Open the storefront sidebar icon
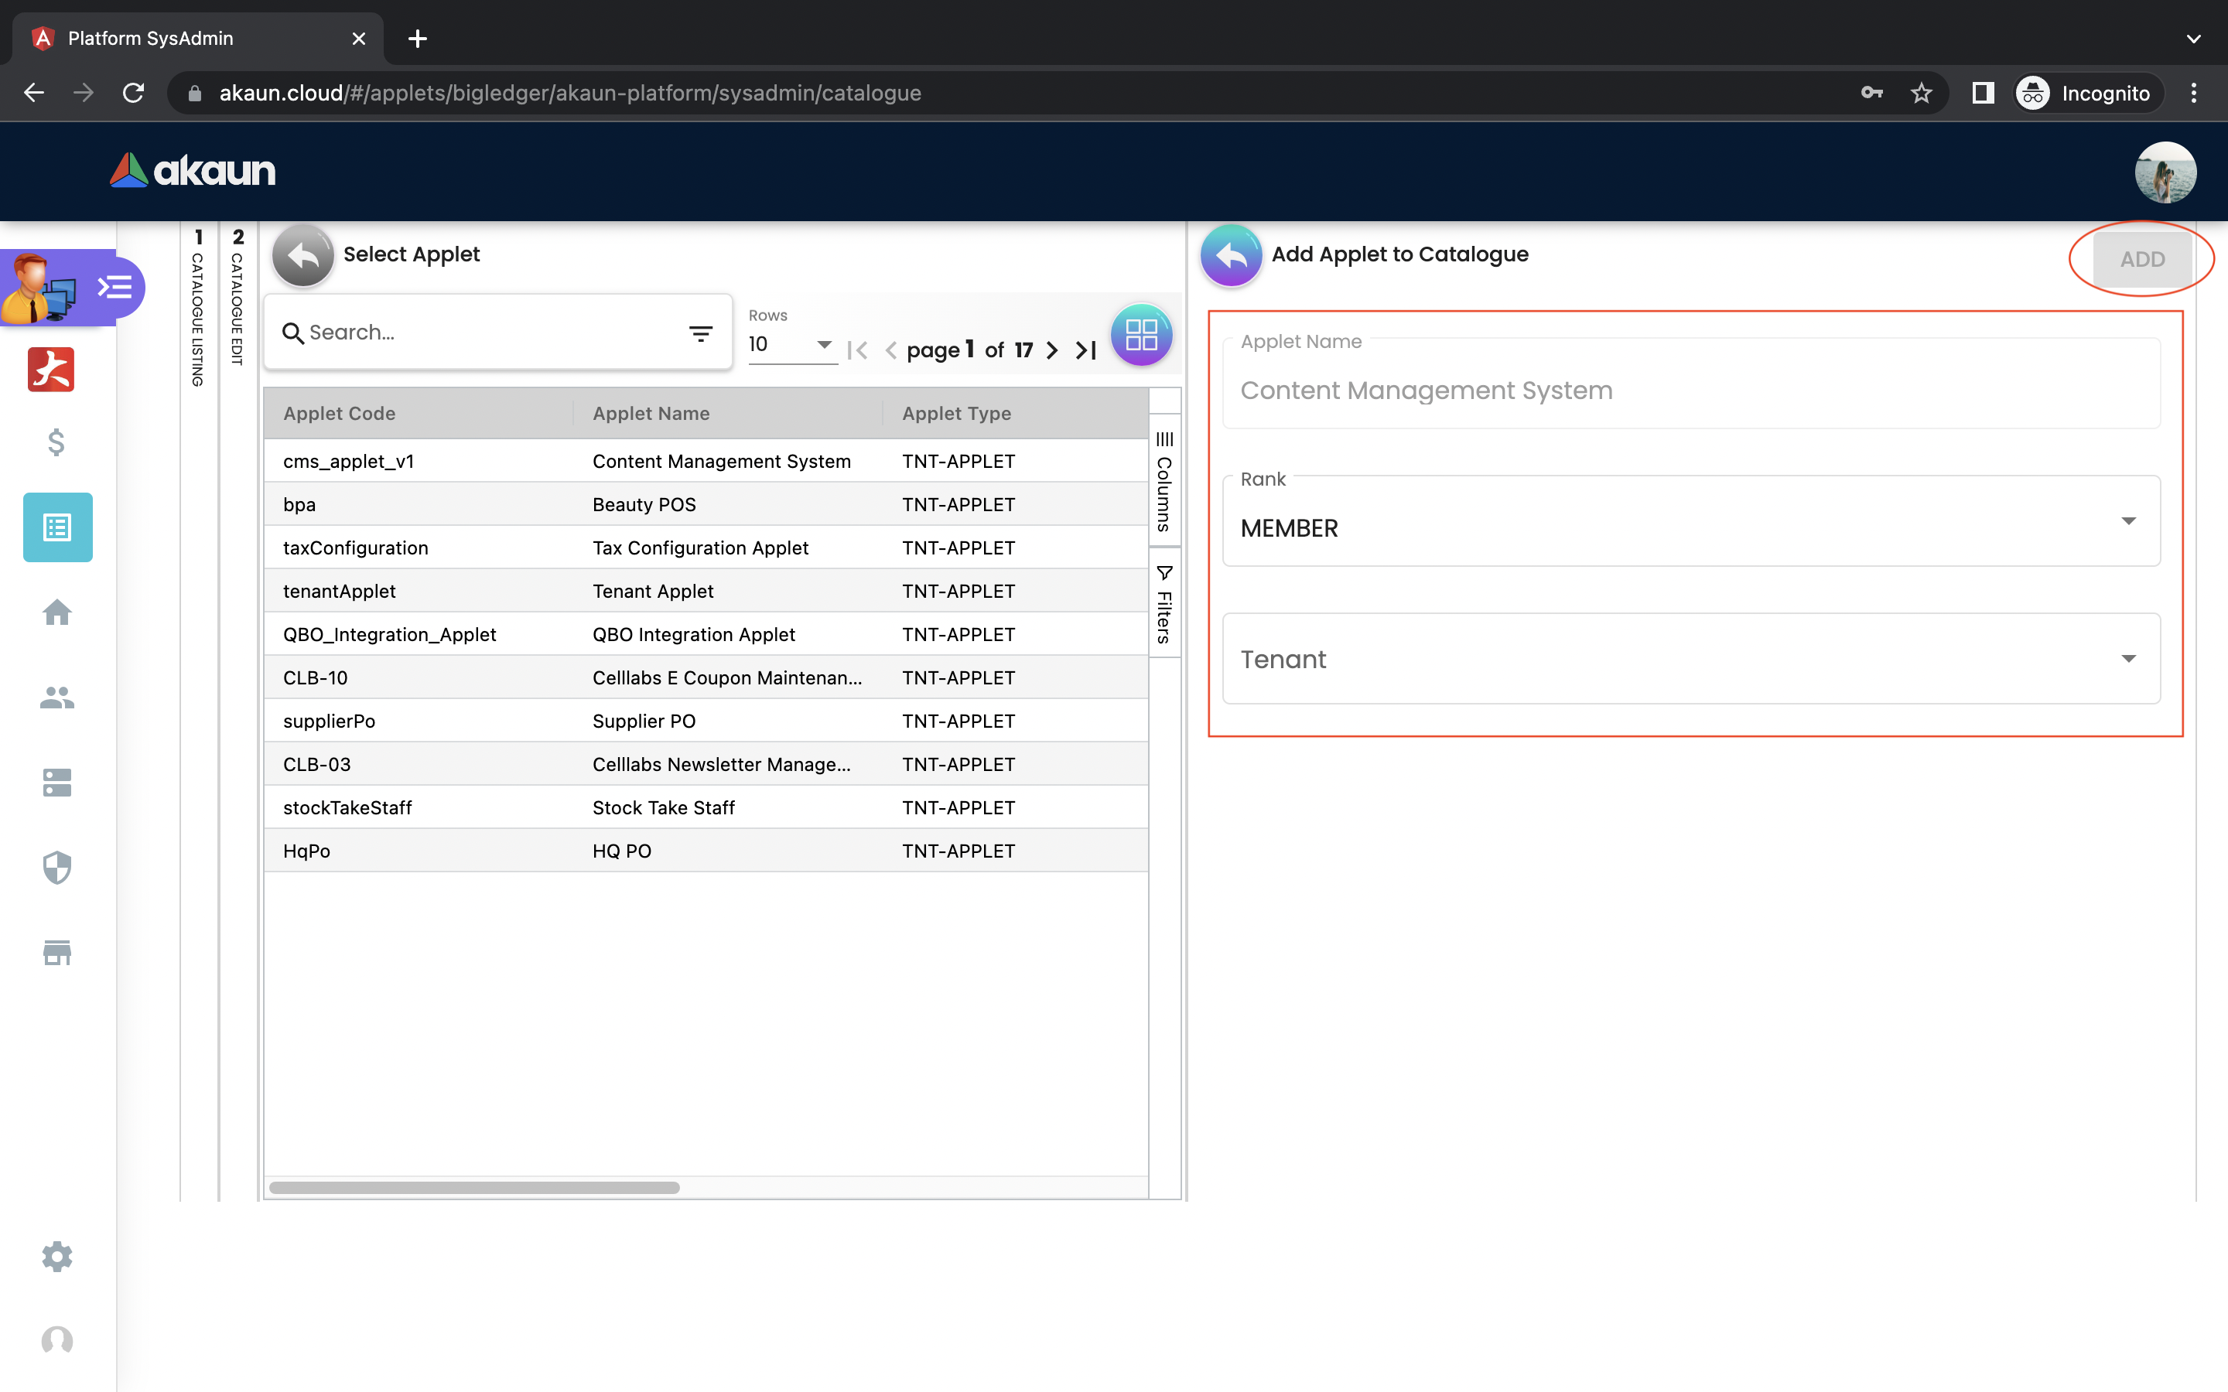Screen dimensions: 2228x1392 [x=56, y=952]
